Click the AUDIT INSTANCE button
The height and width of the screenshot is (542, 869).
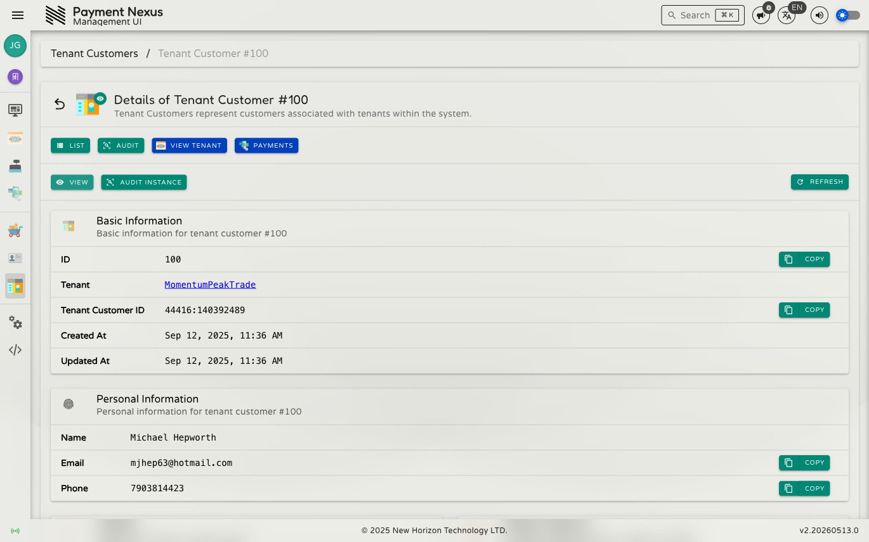(144, 183)
